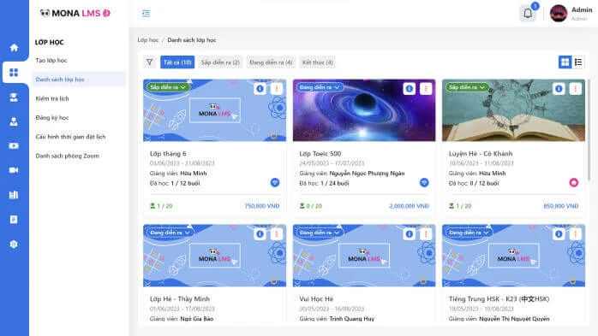
Task: Click pink home icon on Luyện Hè card
Action: [574, 183]
